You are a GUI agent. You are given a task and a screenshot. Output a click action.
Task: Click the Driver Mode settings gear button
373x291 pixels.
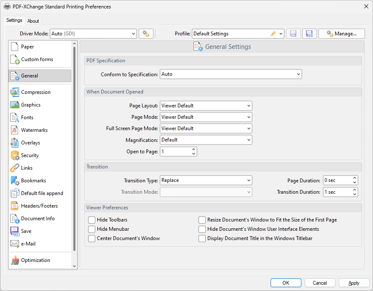click(146, 34)
